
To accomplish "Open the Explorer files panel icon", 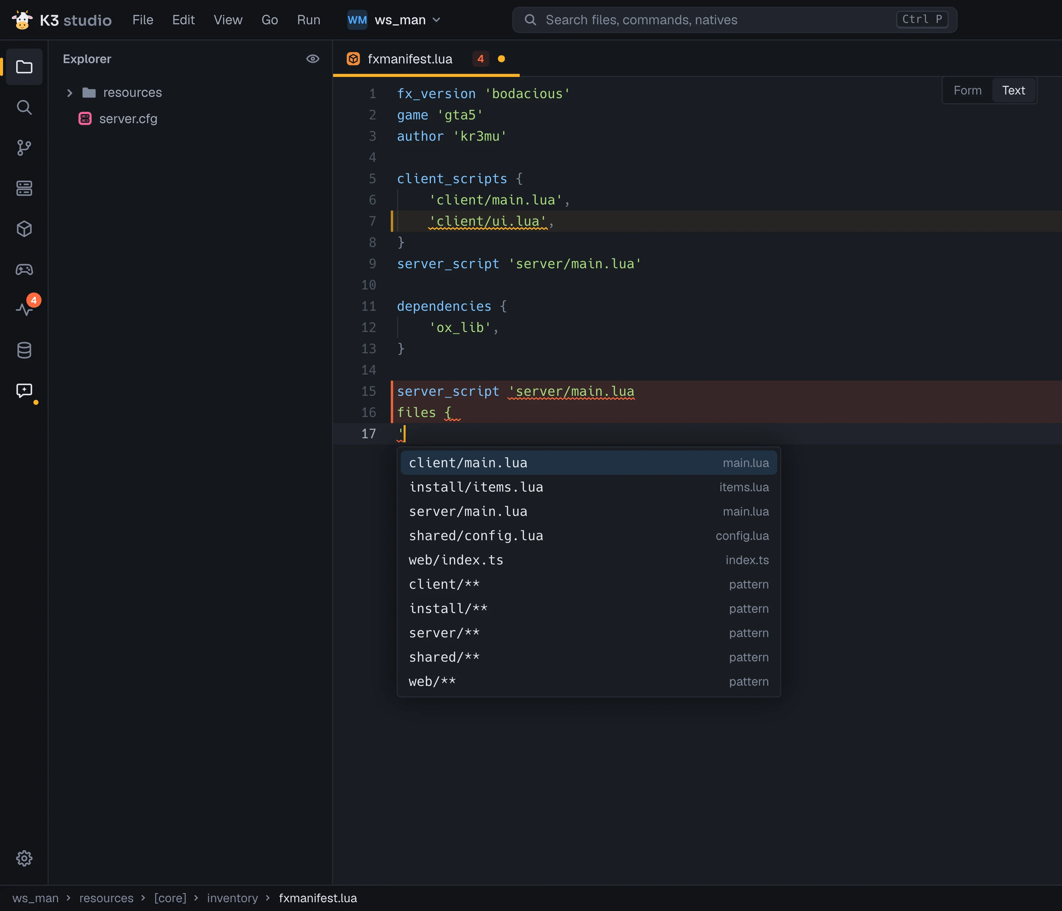I will click(24, 66).
